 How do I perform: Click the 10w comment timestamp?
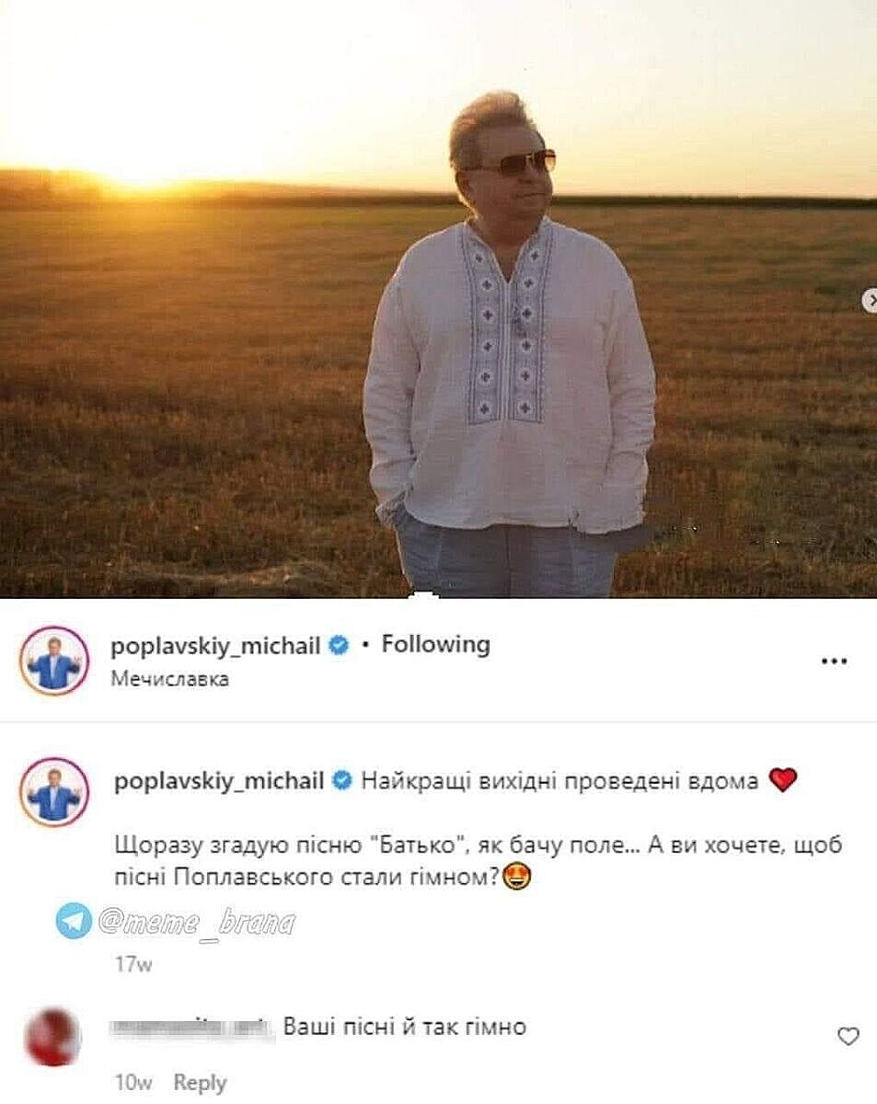tap(133, 1083)
